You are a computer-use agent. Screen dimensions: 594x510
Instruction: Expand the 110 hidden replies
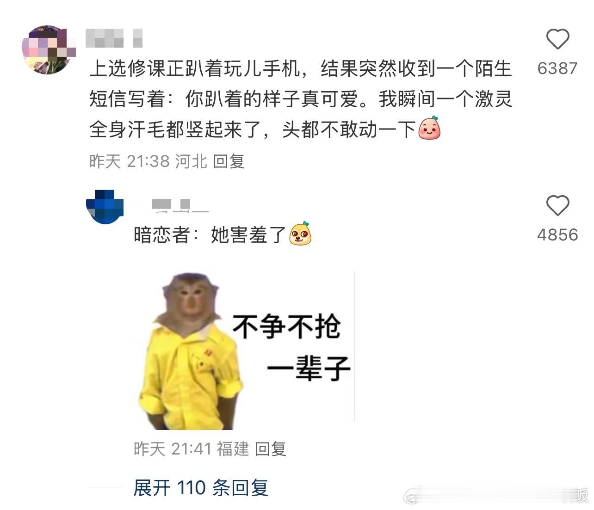click(201, 488)
